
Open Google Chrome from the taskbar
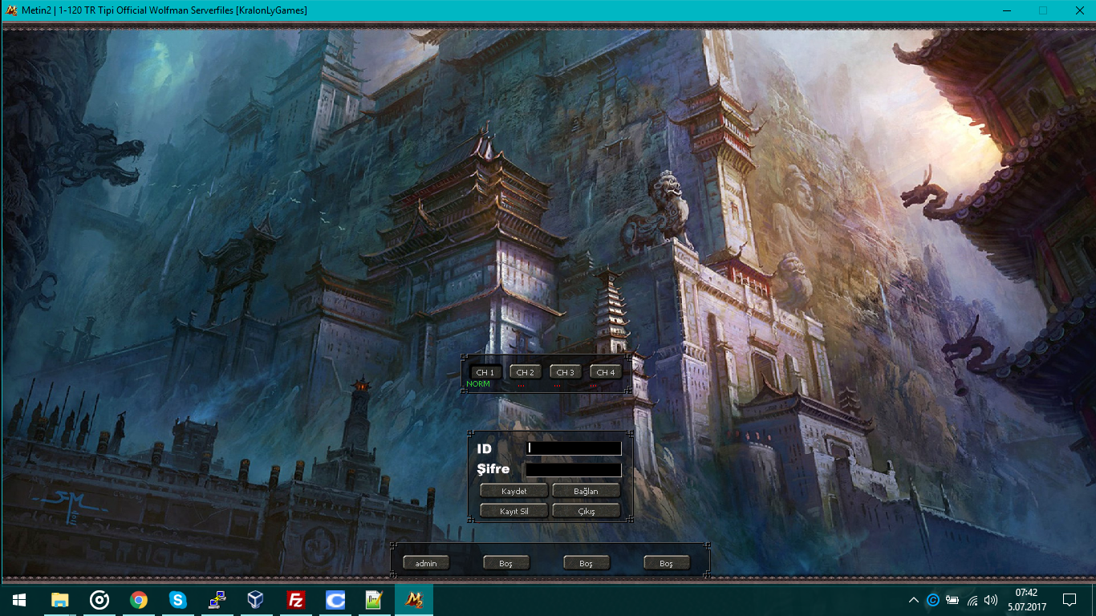[x=139, y=600]
